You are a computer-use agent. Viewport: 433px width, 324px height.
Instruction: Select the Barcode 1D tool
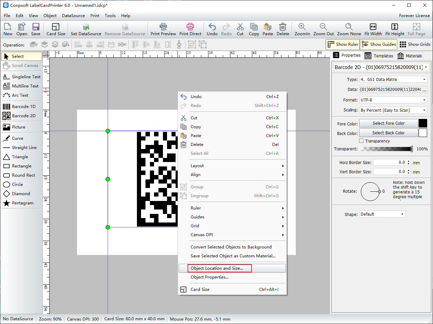(x=21, y=107)
